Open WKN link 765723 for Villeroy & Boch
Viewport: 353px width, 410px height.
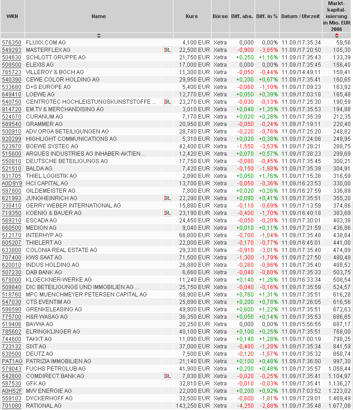click(12, 72)
